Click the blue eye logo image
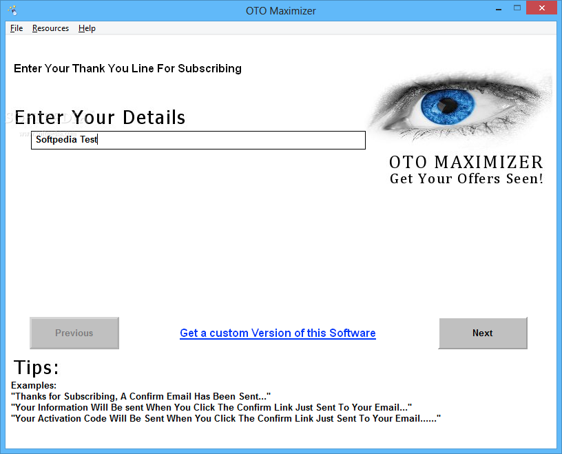 [460, 107]
